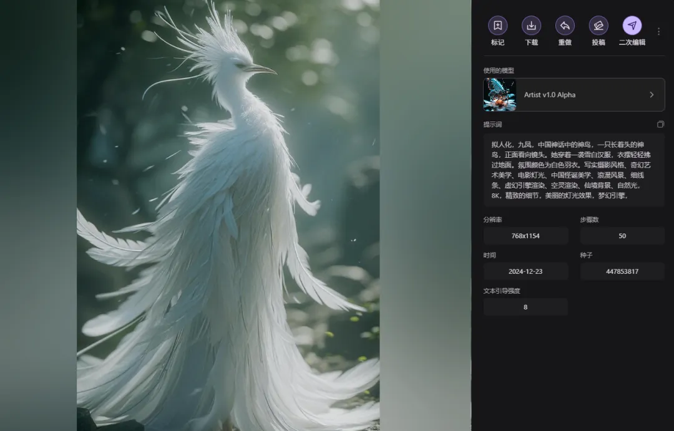Click the 文本引导强度 value showing 8
Screen dimensions: 674x431
[x=525, y=306]
